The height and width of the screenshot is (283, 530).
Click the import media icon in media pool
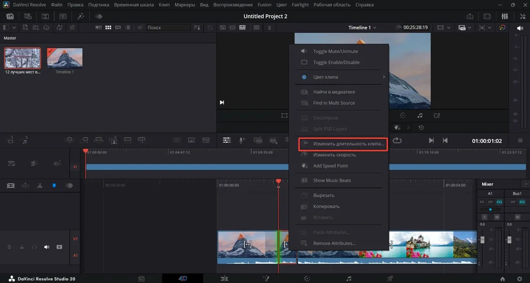25,28
